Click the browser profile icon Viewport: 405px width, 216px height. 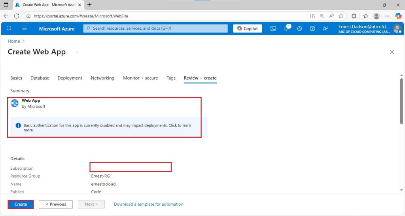377,16
